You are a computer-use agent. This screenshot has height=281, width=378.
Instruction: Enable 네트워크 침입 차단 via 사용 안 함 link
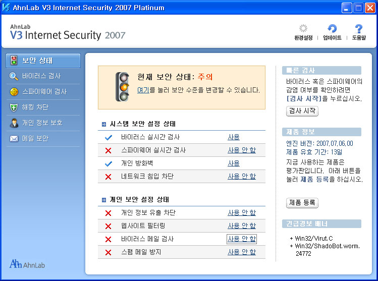click(x=242, y=177)
